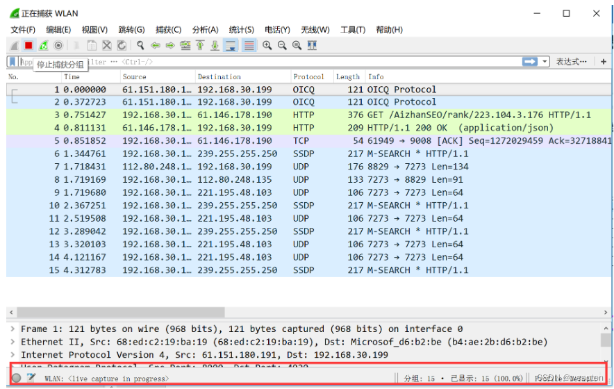Open the 工具(T) menu
The image size is (614, 389).
353,30
